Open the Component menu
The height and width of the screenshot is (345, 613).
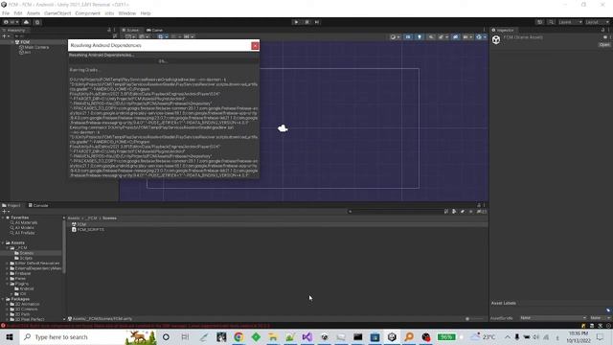pyautogui.click(x=87, y=13)
